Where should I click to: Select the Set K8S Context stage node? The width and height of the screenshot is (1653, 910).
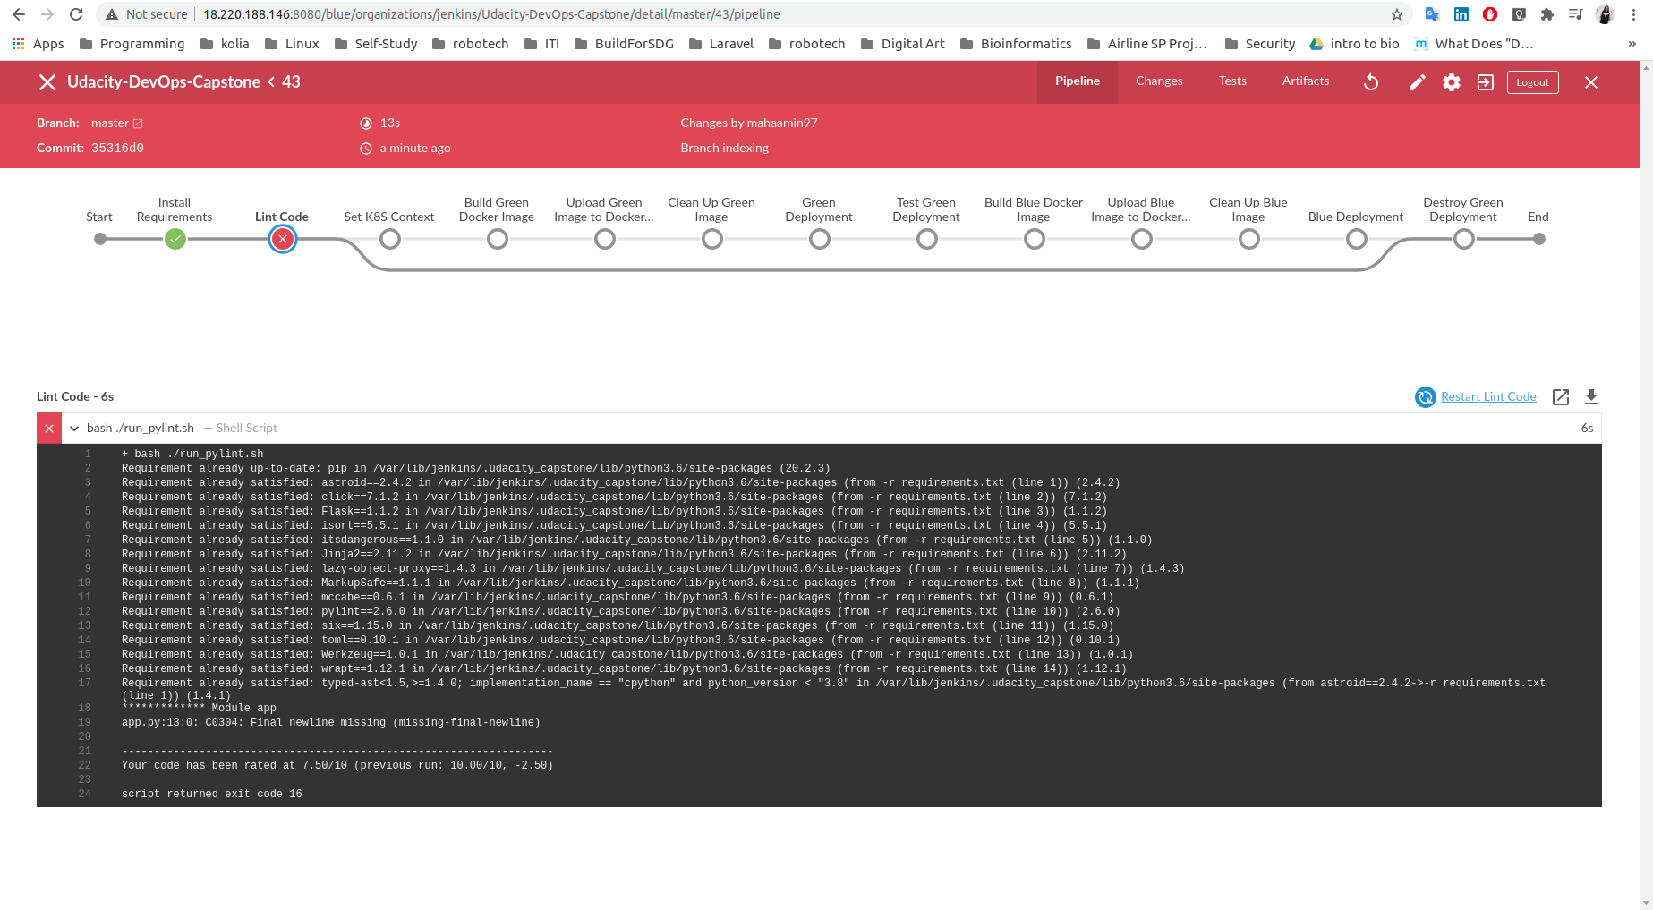click(x=390, y=239)
